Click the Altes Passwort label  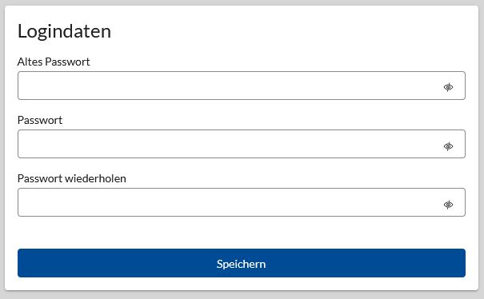[54, 62]
